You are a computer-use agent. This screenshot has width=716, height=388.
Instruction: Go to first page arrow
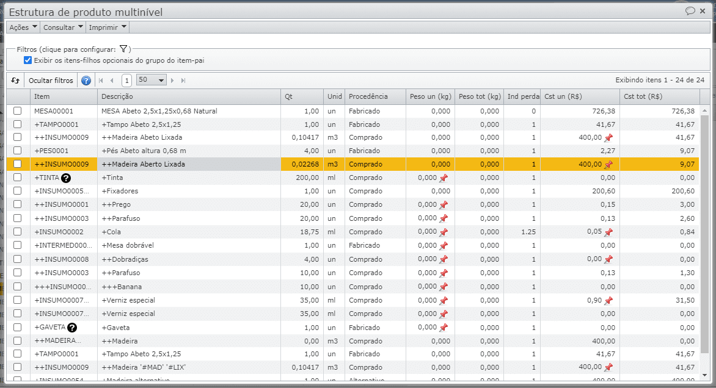(101, 81)
